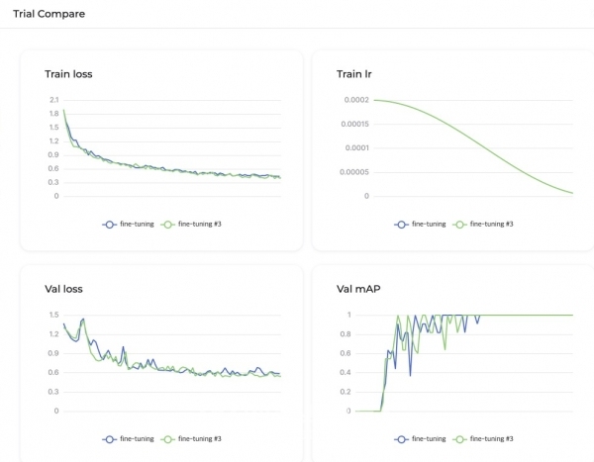Click the green fine-tuning #3 marker under Train lr
This screenshot has height=462, width=594.
(459, 224)
